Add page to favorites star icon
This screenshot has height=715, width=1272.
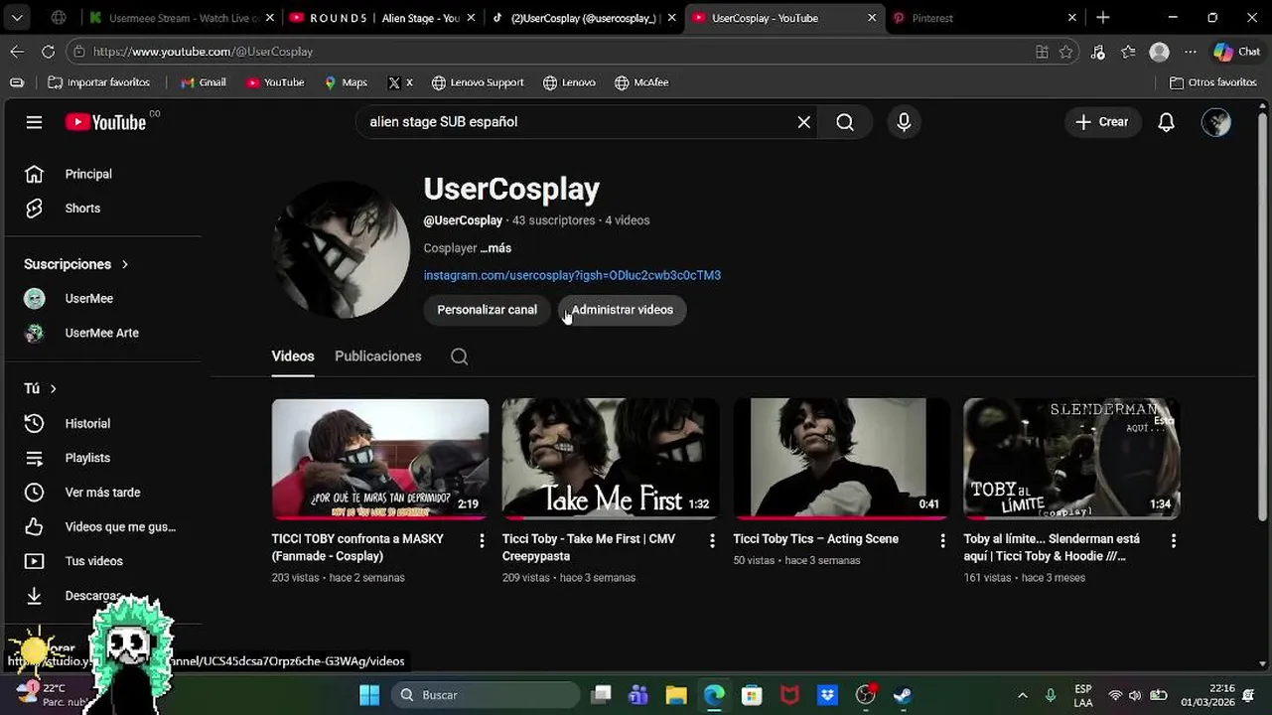(1066, 52)
